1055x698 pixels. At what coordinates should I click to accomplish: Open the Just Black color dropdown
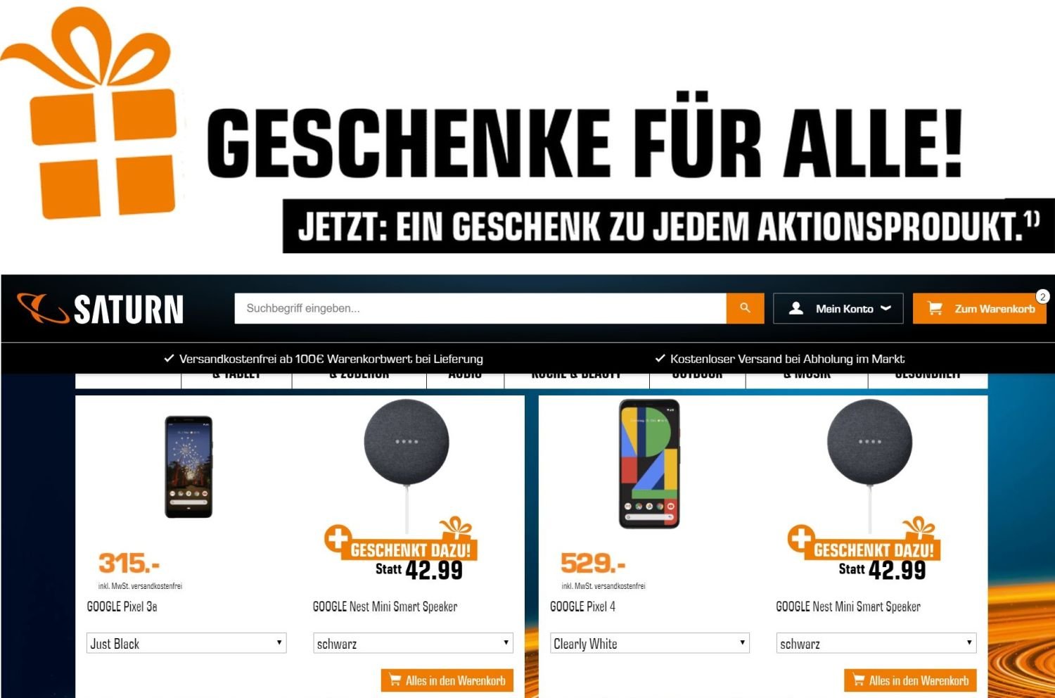click(x=186, y=643)
